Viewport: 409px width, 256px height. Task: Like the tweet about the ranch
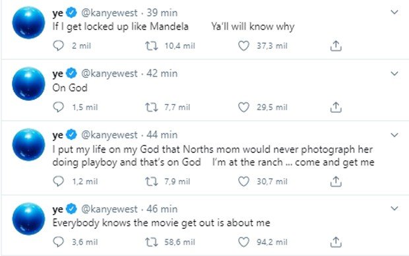point(243,181)
